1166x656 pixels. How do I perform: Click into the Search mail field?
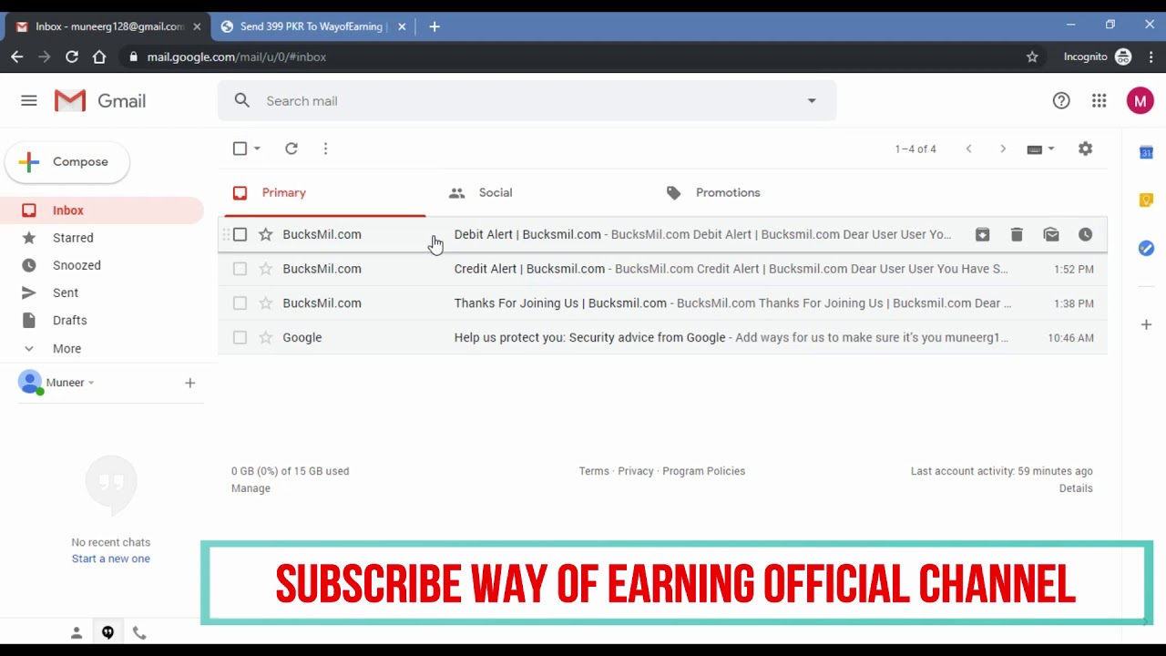(527, 101)
